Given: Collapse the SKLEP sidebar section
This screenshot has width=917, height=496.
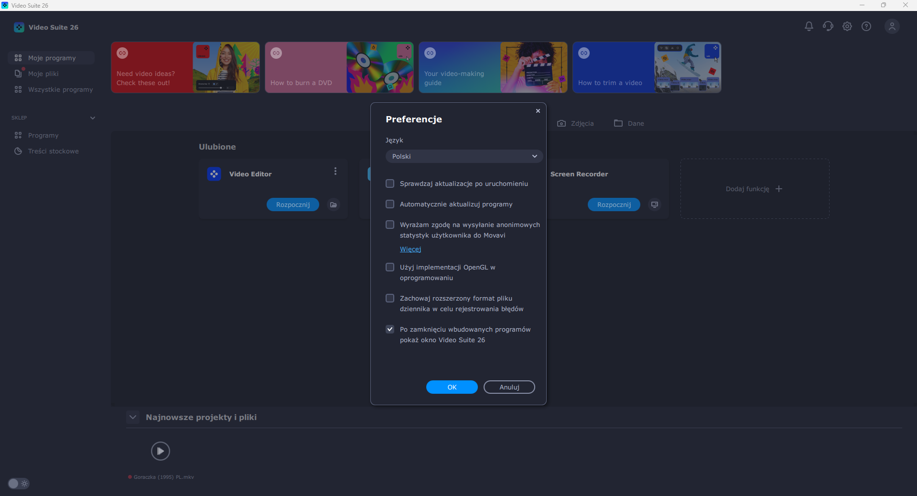Looking at the screenshot, I should coord(93,118).
